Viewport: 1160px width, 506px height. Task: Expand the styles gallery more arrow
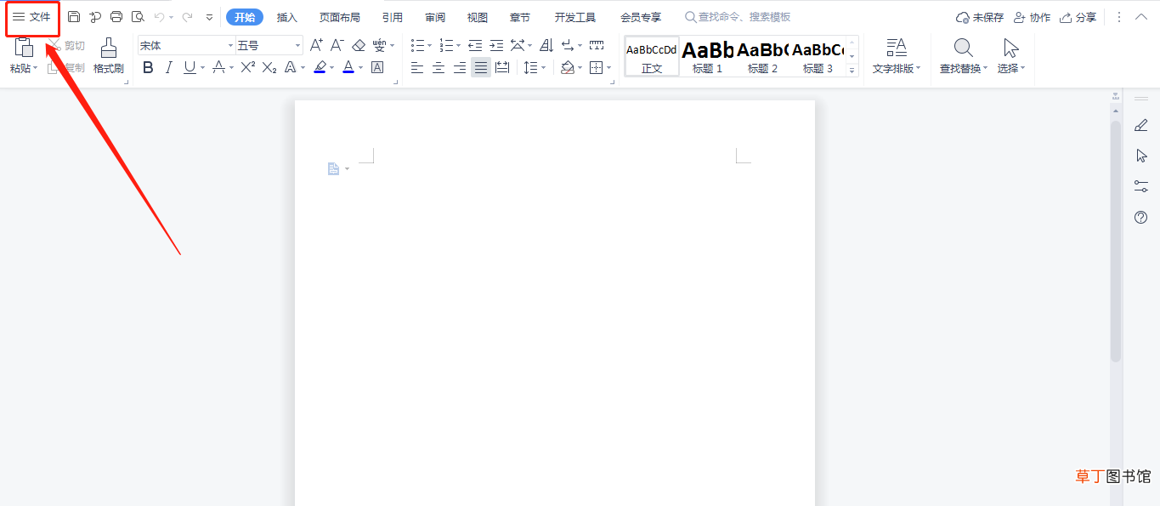(x=852, y=71)
